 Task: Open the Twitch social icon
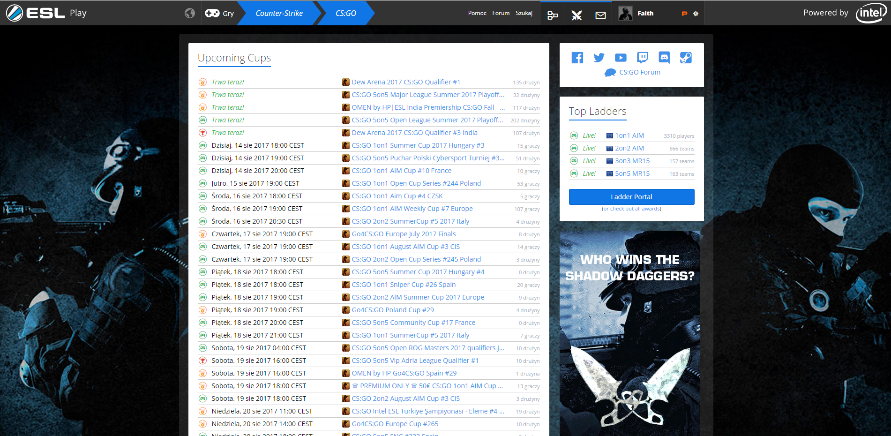click(x=643, y=58)
